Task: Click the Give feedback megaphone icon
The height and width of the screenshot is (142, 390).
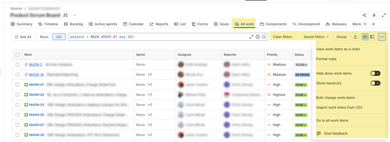Action: pyautogui.click(x=318, y=133)
